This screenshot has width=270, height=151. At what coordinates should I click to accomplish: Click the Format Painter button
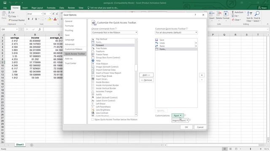[x=16, y=20]
